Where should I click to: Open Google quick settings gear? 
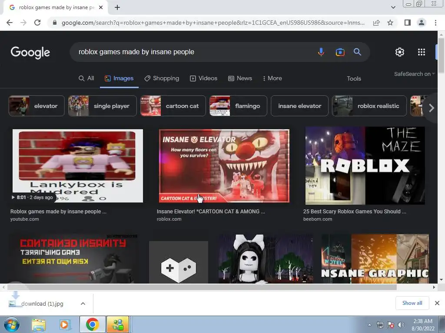[400, 52]
